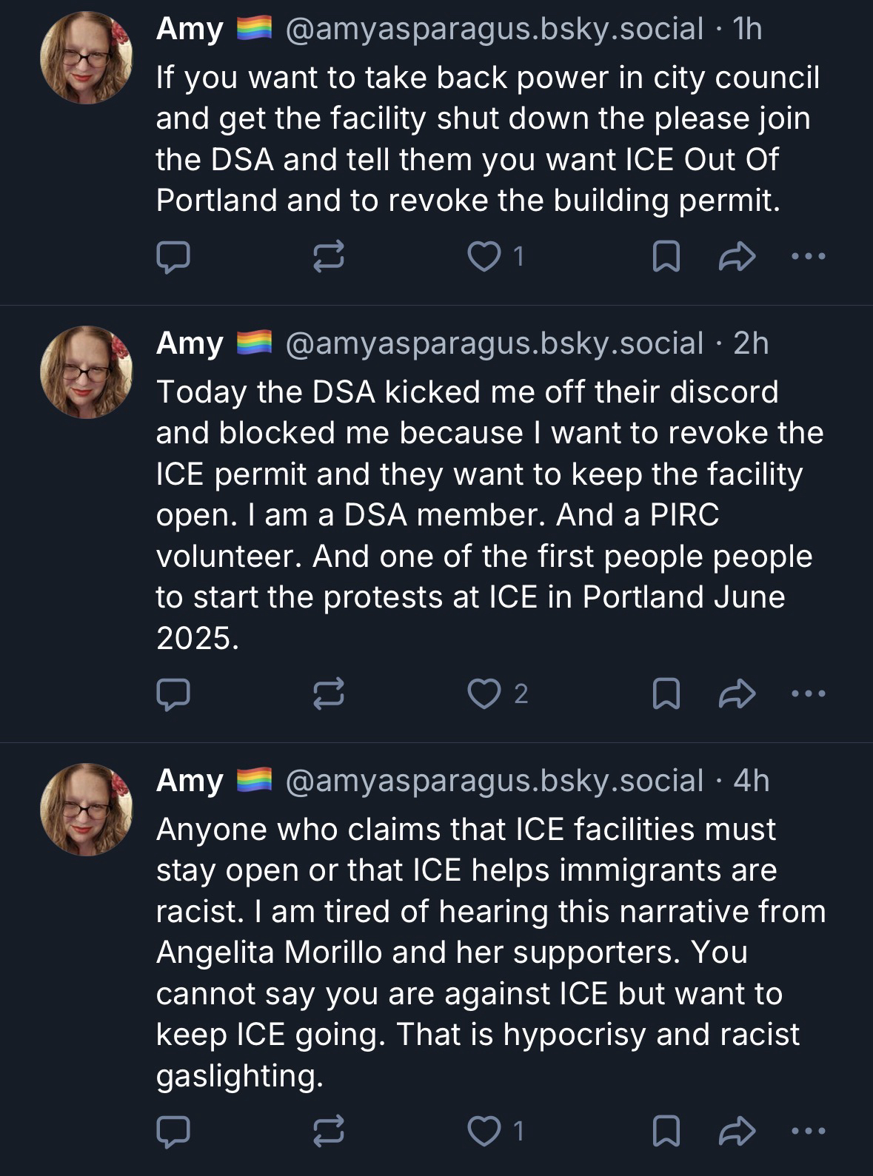Repost the post about revoking building permit
Viewport: 873px width, 1176px height.
pyautogui.click(x=329, y=257)
